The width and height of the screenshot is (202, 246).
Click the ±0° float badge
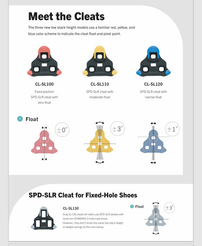[62, 130]
